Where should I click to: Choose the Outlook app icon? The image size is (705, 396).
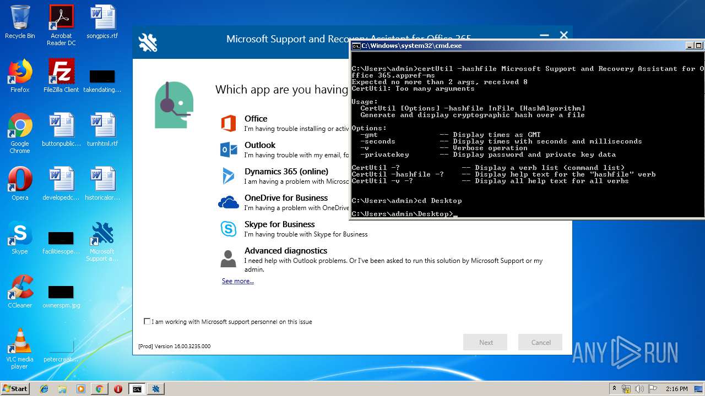point(229,150)
